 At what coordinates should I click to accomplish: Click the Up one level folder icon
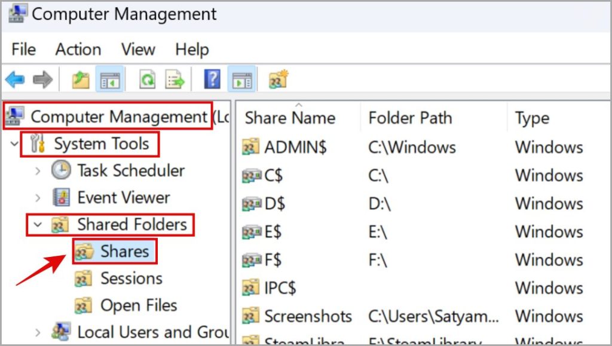coord(81,78)
